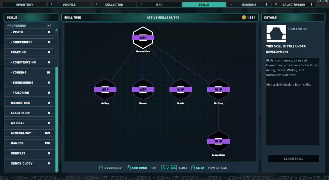Click the mouse drag pan hint icon
329x180 pixels.
tap(129, 168)
